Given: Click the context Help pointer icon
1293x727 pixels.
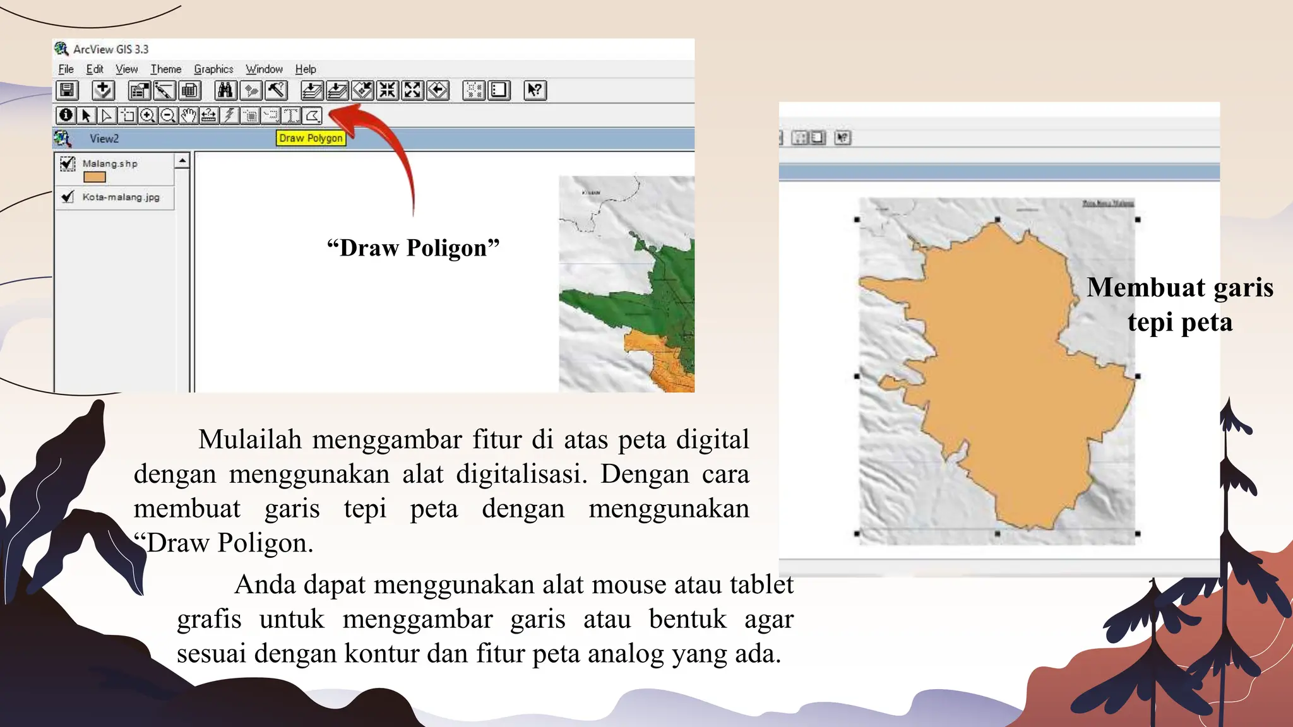Looking at the screenshot, I should pyautogui.click(x=535, y=90).
